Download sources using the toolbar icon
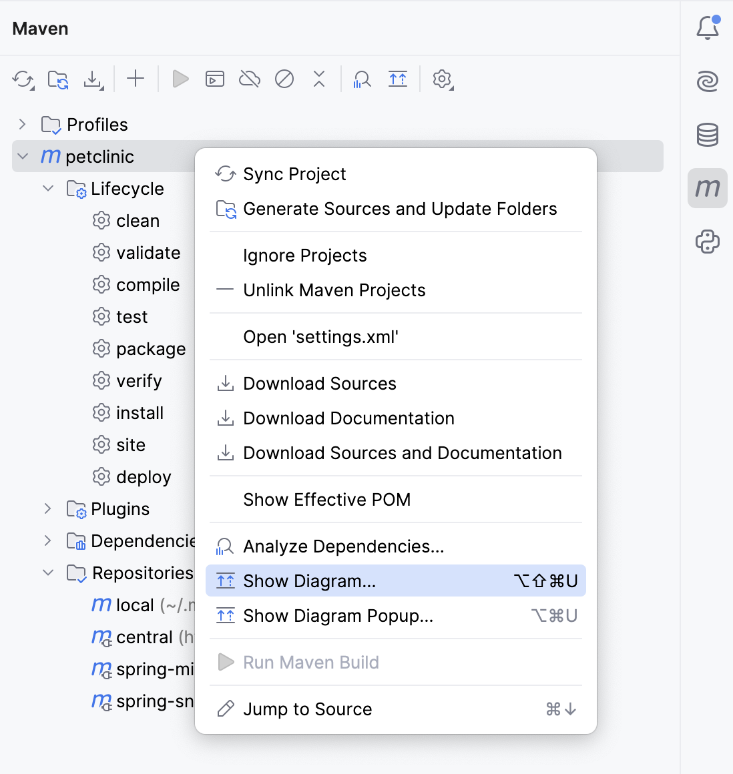The width and height of the screenshot is (733, 774). pos(93,79)
